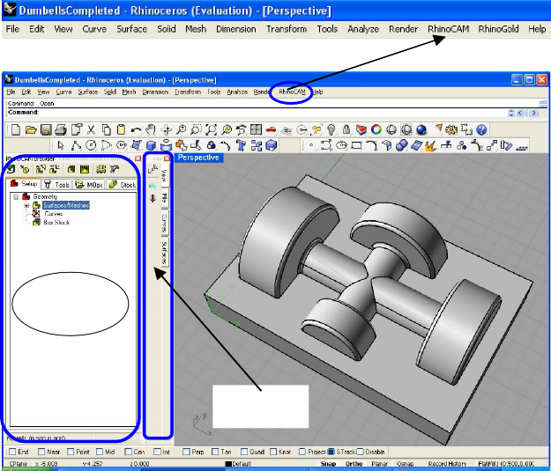The image size is (551, 471).
Task: Undo with the curved arrow icon
Action: point(136,130)
